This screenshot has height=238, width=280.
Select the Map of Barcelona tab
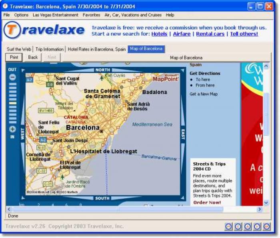[146, 48]
